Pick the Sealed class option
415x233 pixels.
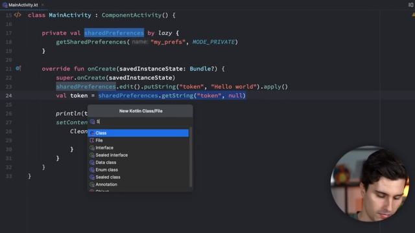pyautogui.click(x=138, y=177)
